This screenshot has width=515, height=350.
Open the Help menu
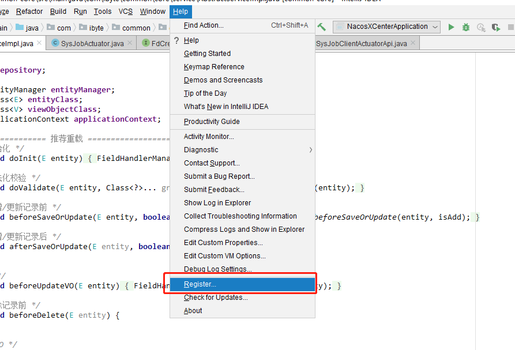(x=181, y=12)
